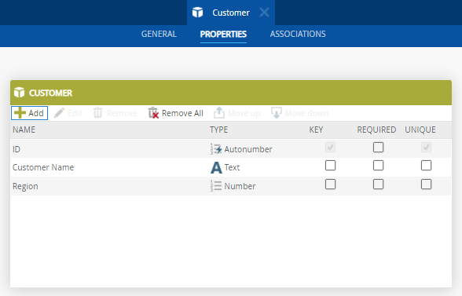The height and width of the screenshot is (296, 462).
Task: Click the Move down arrow icon
Action: (276, 113)
